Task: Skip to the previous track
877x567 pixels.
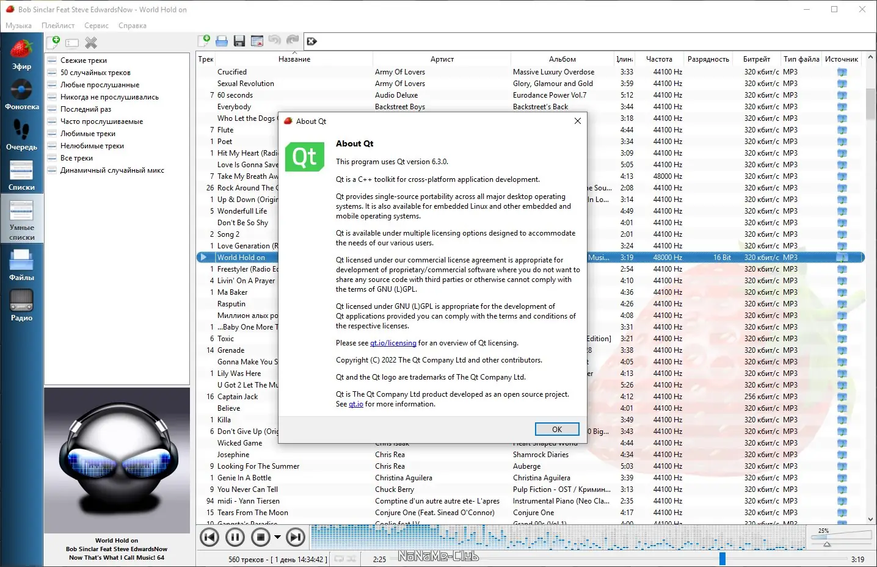Action: coord(209,537)
